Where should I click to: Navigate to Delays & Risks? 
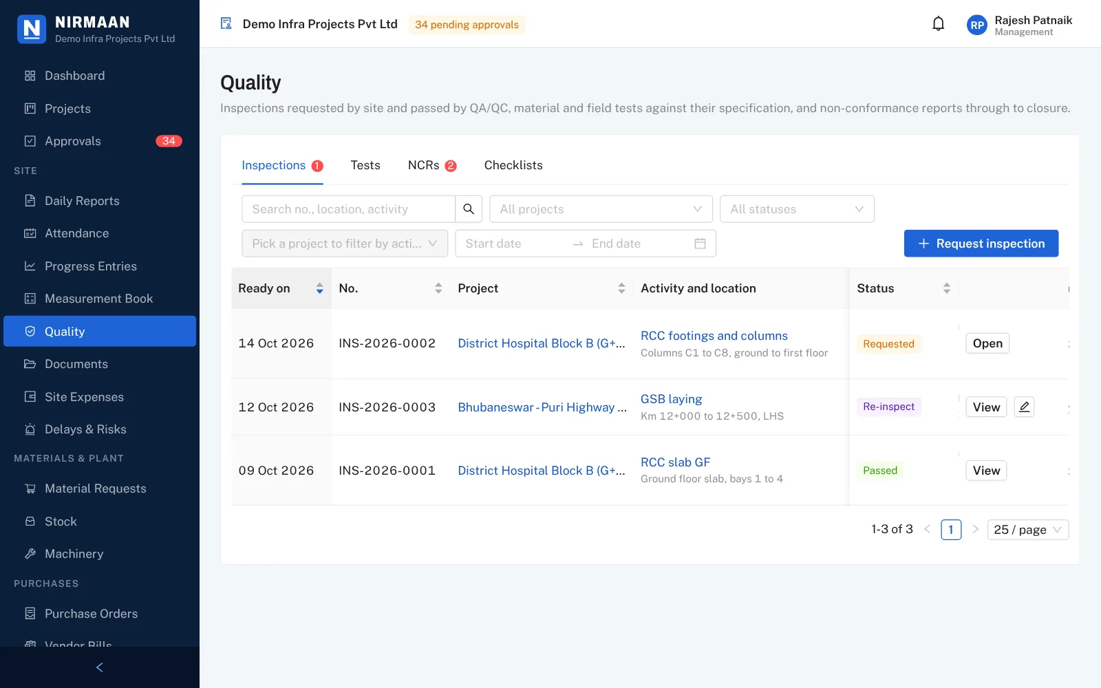tap(100, 429)
